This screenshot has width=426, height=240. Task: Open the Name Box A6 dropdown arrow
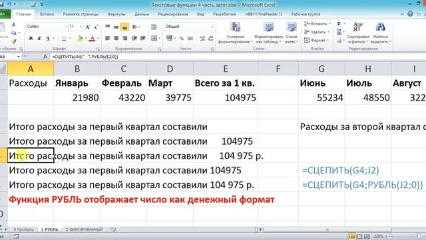(x=18, y=57)
